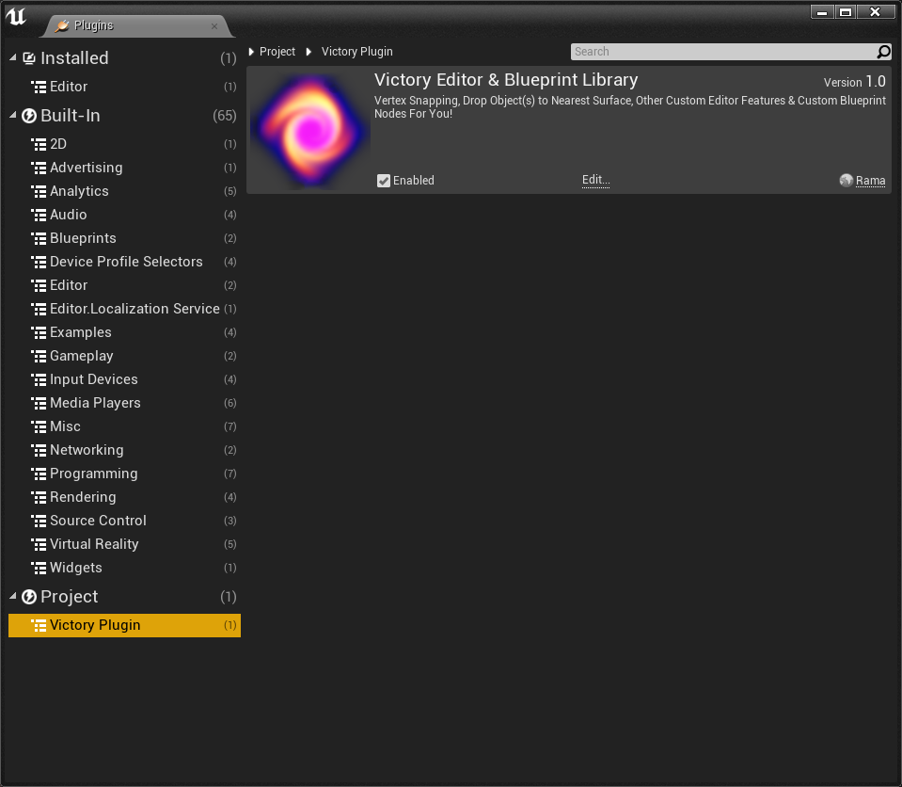Click the Installed category icon
This screenshot has width=902, height=787.
click(29, 58)
